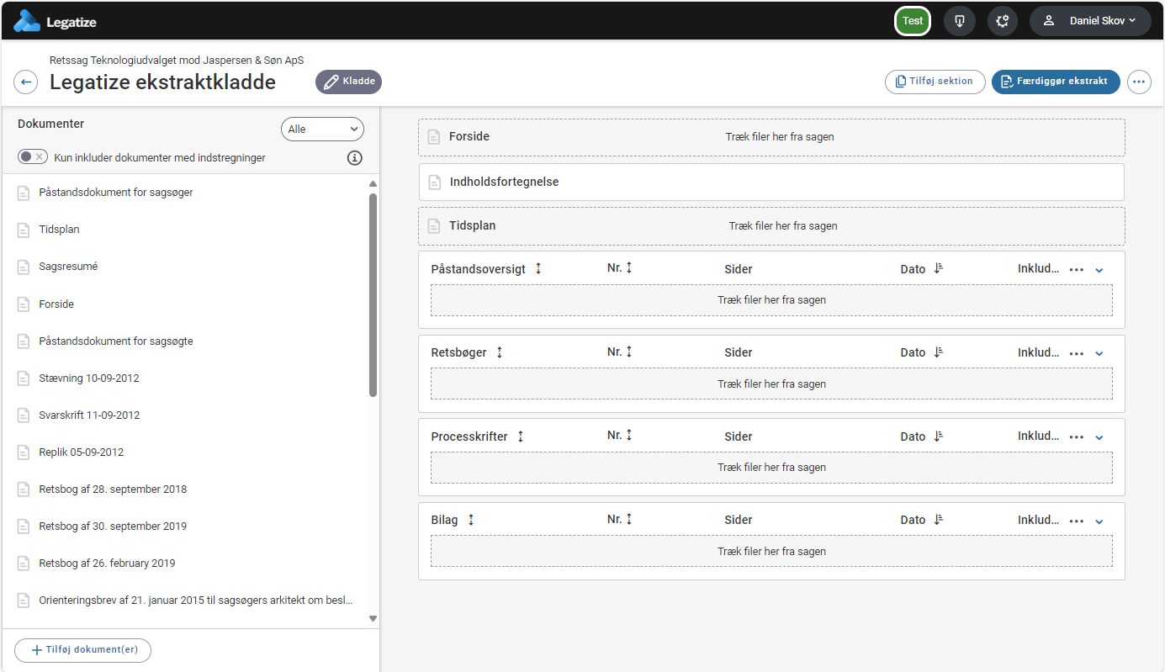Image resolution: width=1165 pixels, height=672 pixels.
Task: Open the download icon in top bar
Action: [960, 21]
